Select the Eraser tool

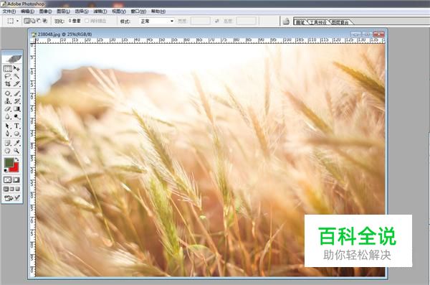[x=7, y=109]
